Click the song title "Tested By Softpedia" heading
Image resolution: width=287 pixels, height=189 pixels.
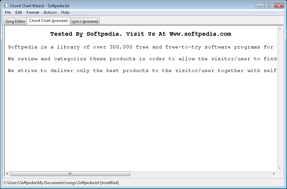141,34
